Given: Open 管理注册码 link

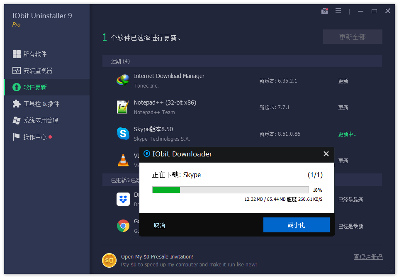Looking at the screenshot, I should point(368,257).
